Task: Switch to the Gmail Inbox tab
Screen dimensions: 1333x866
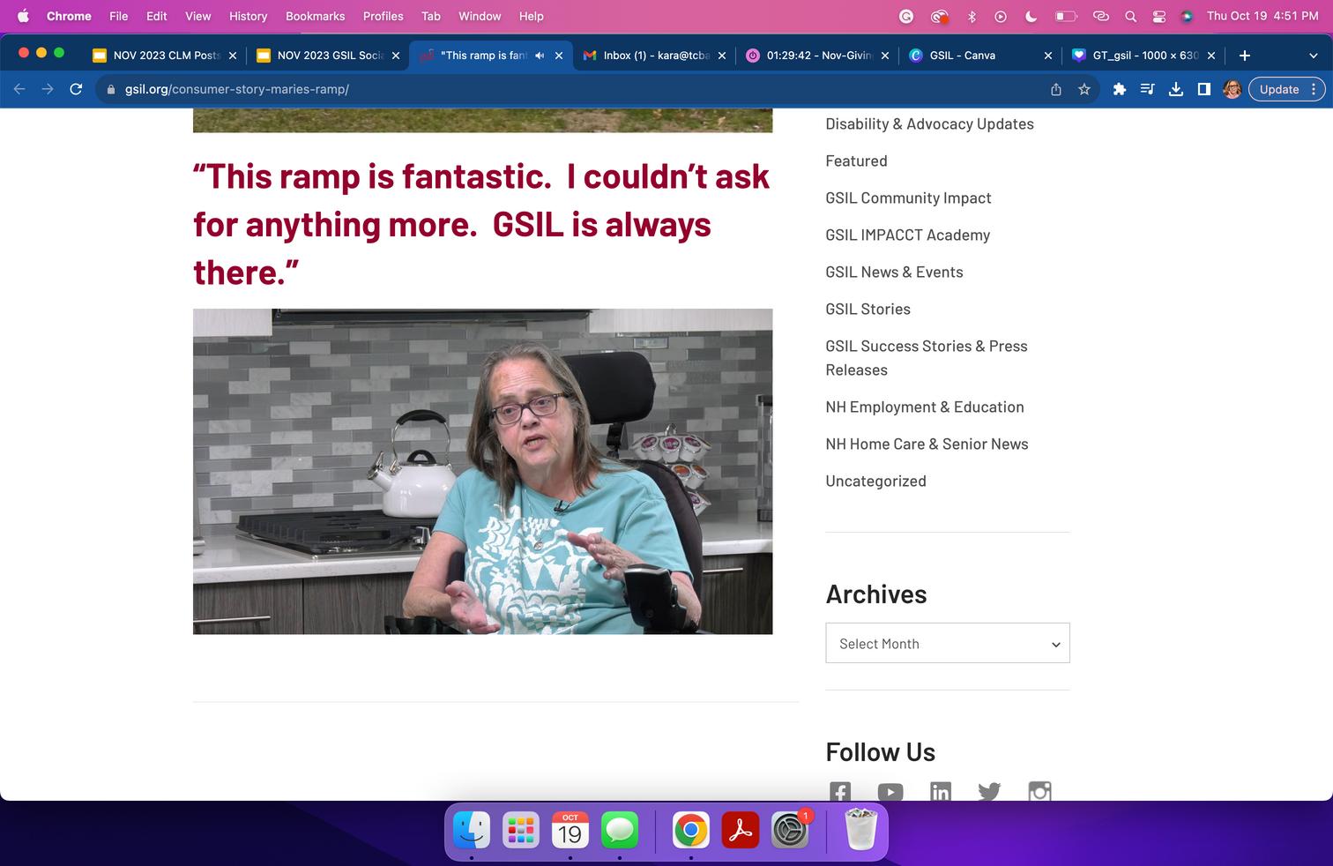Action: pyautogui.click(x=654, y=56)
